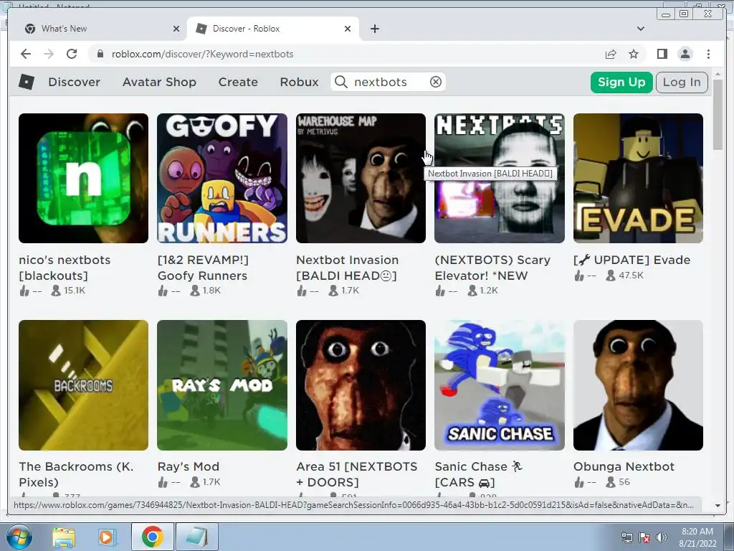Click '(NEXTBOTS) Scary Elevator! *NEW' title
The height and width of the screenshot is (551, 734).
(492, 268)
